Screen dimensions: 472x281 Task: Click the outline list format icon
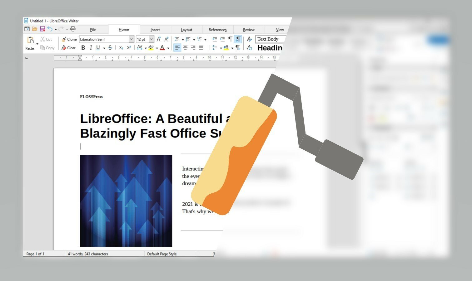pos(200,39)
